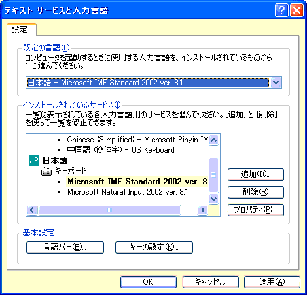307x295 pixels.
Task: Click the help question mark button
Action: pos(281,10)
